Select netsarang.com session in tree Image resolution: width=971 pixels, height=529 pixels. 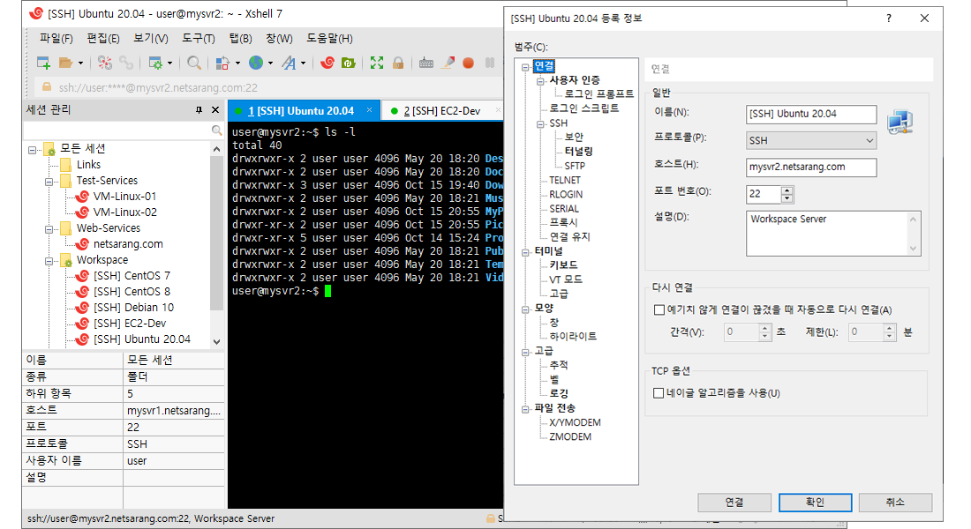128,243
